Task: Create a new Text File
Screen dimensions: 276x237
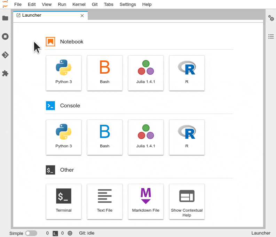Action: click(105, 202)
